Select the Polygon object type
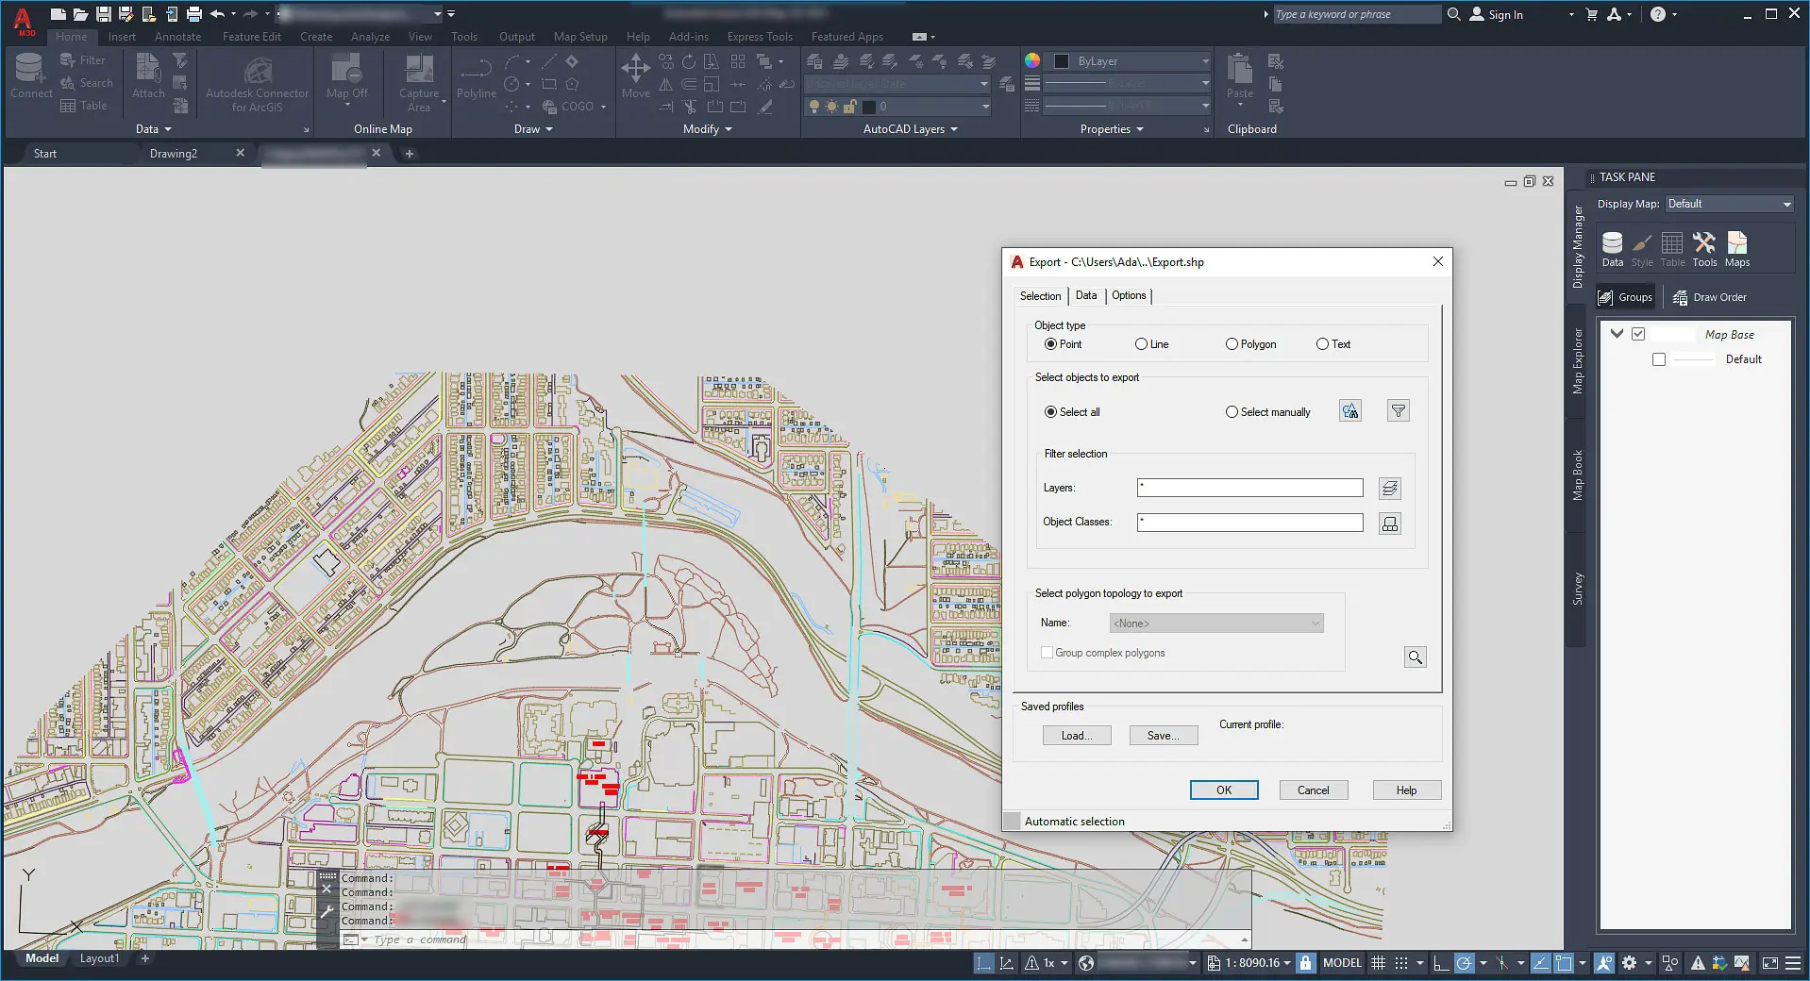1810x981 pixels. coord(1231,343)
